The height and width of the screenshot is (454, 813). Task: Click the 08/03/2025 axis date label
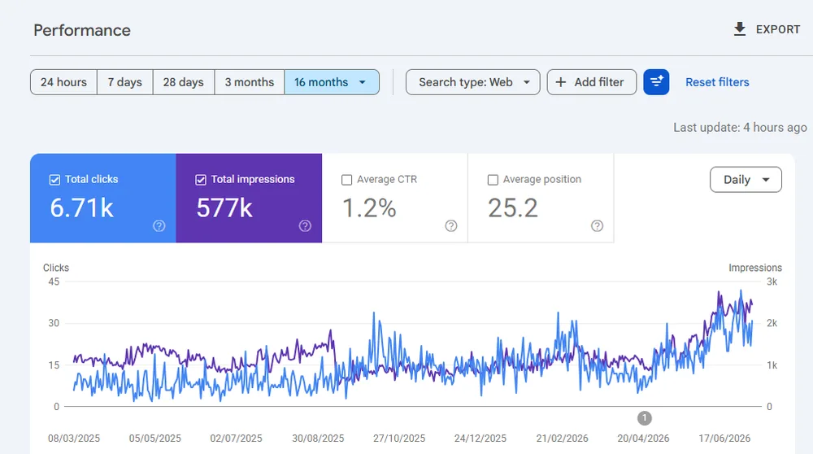74,439
